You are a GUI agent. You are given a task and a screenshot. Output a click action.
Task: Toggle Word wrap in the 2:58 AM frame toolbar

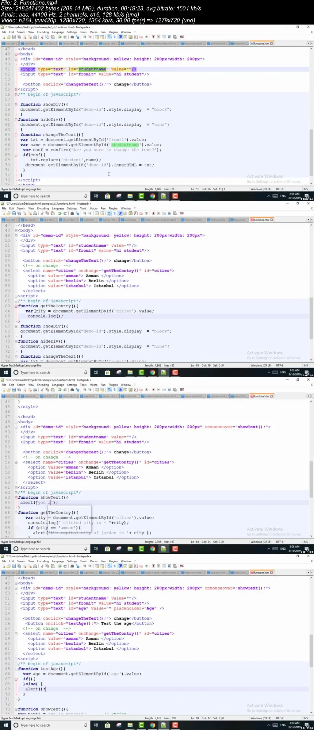[109, 37]
